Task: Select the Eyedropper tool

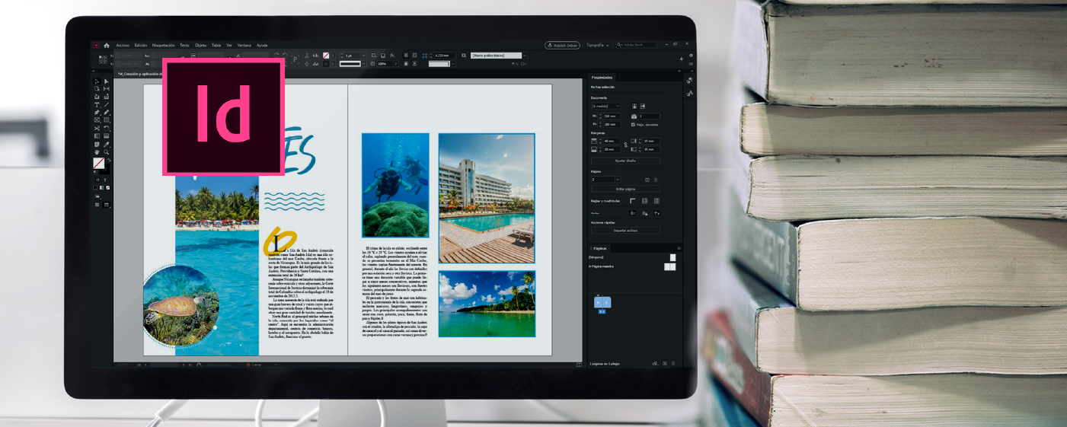Action: [x=107, y=145]
